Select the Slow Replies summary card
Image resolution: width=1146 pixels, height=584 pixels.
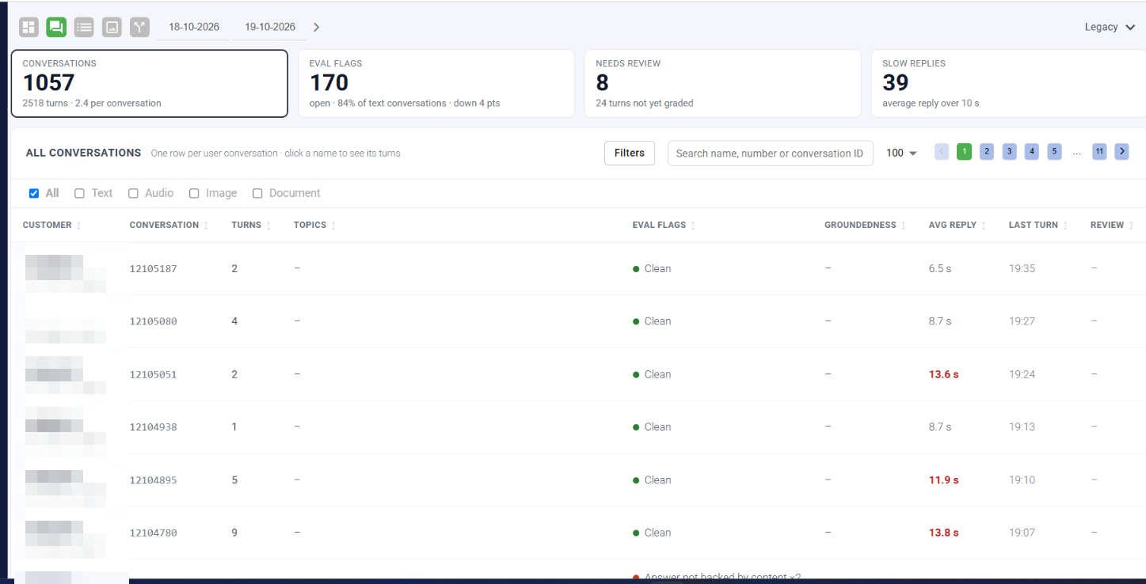(x=1008, y=84)
